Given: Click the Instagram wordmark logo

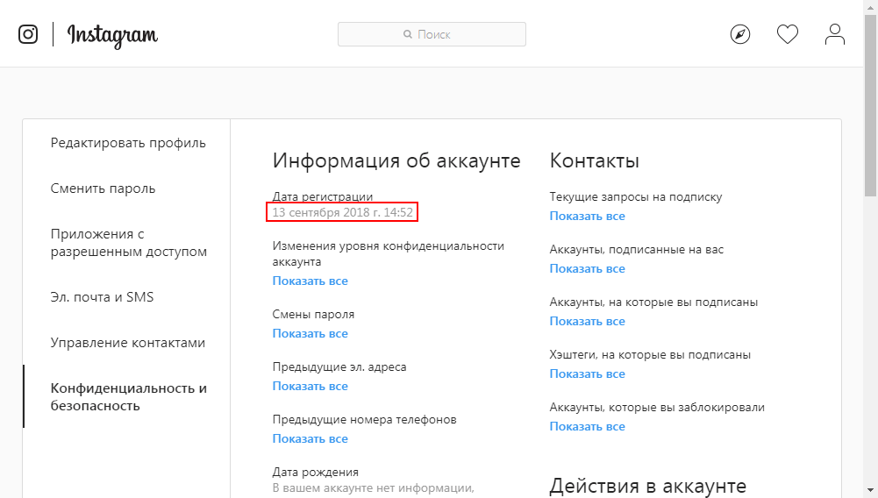Looking at the screenshot, I should [x=112, y=36].
